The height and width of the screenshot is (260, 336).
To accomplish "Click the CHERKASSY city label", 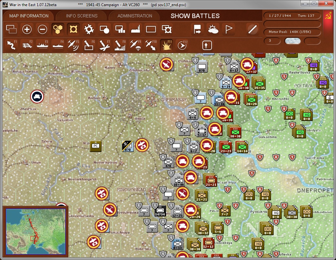I will click(x=173, y=100).
